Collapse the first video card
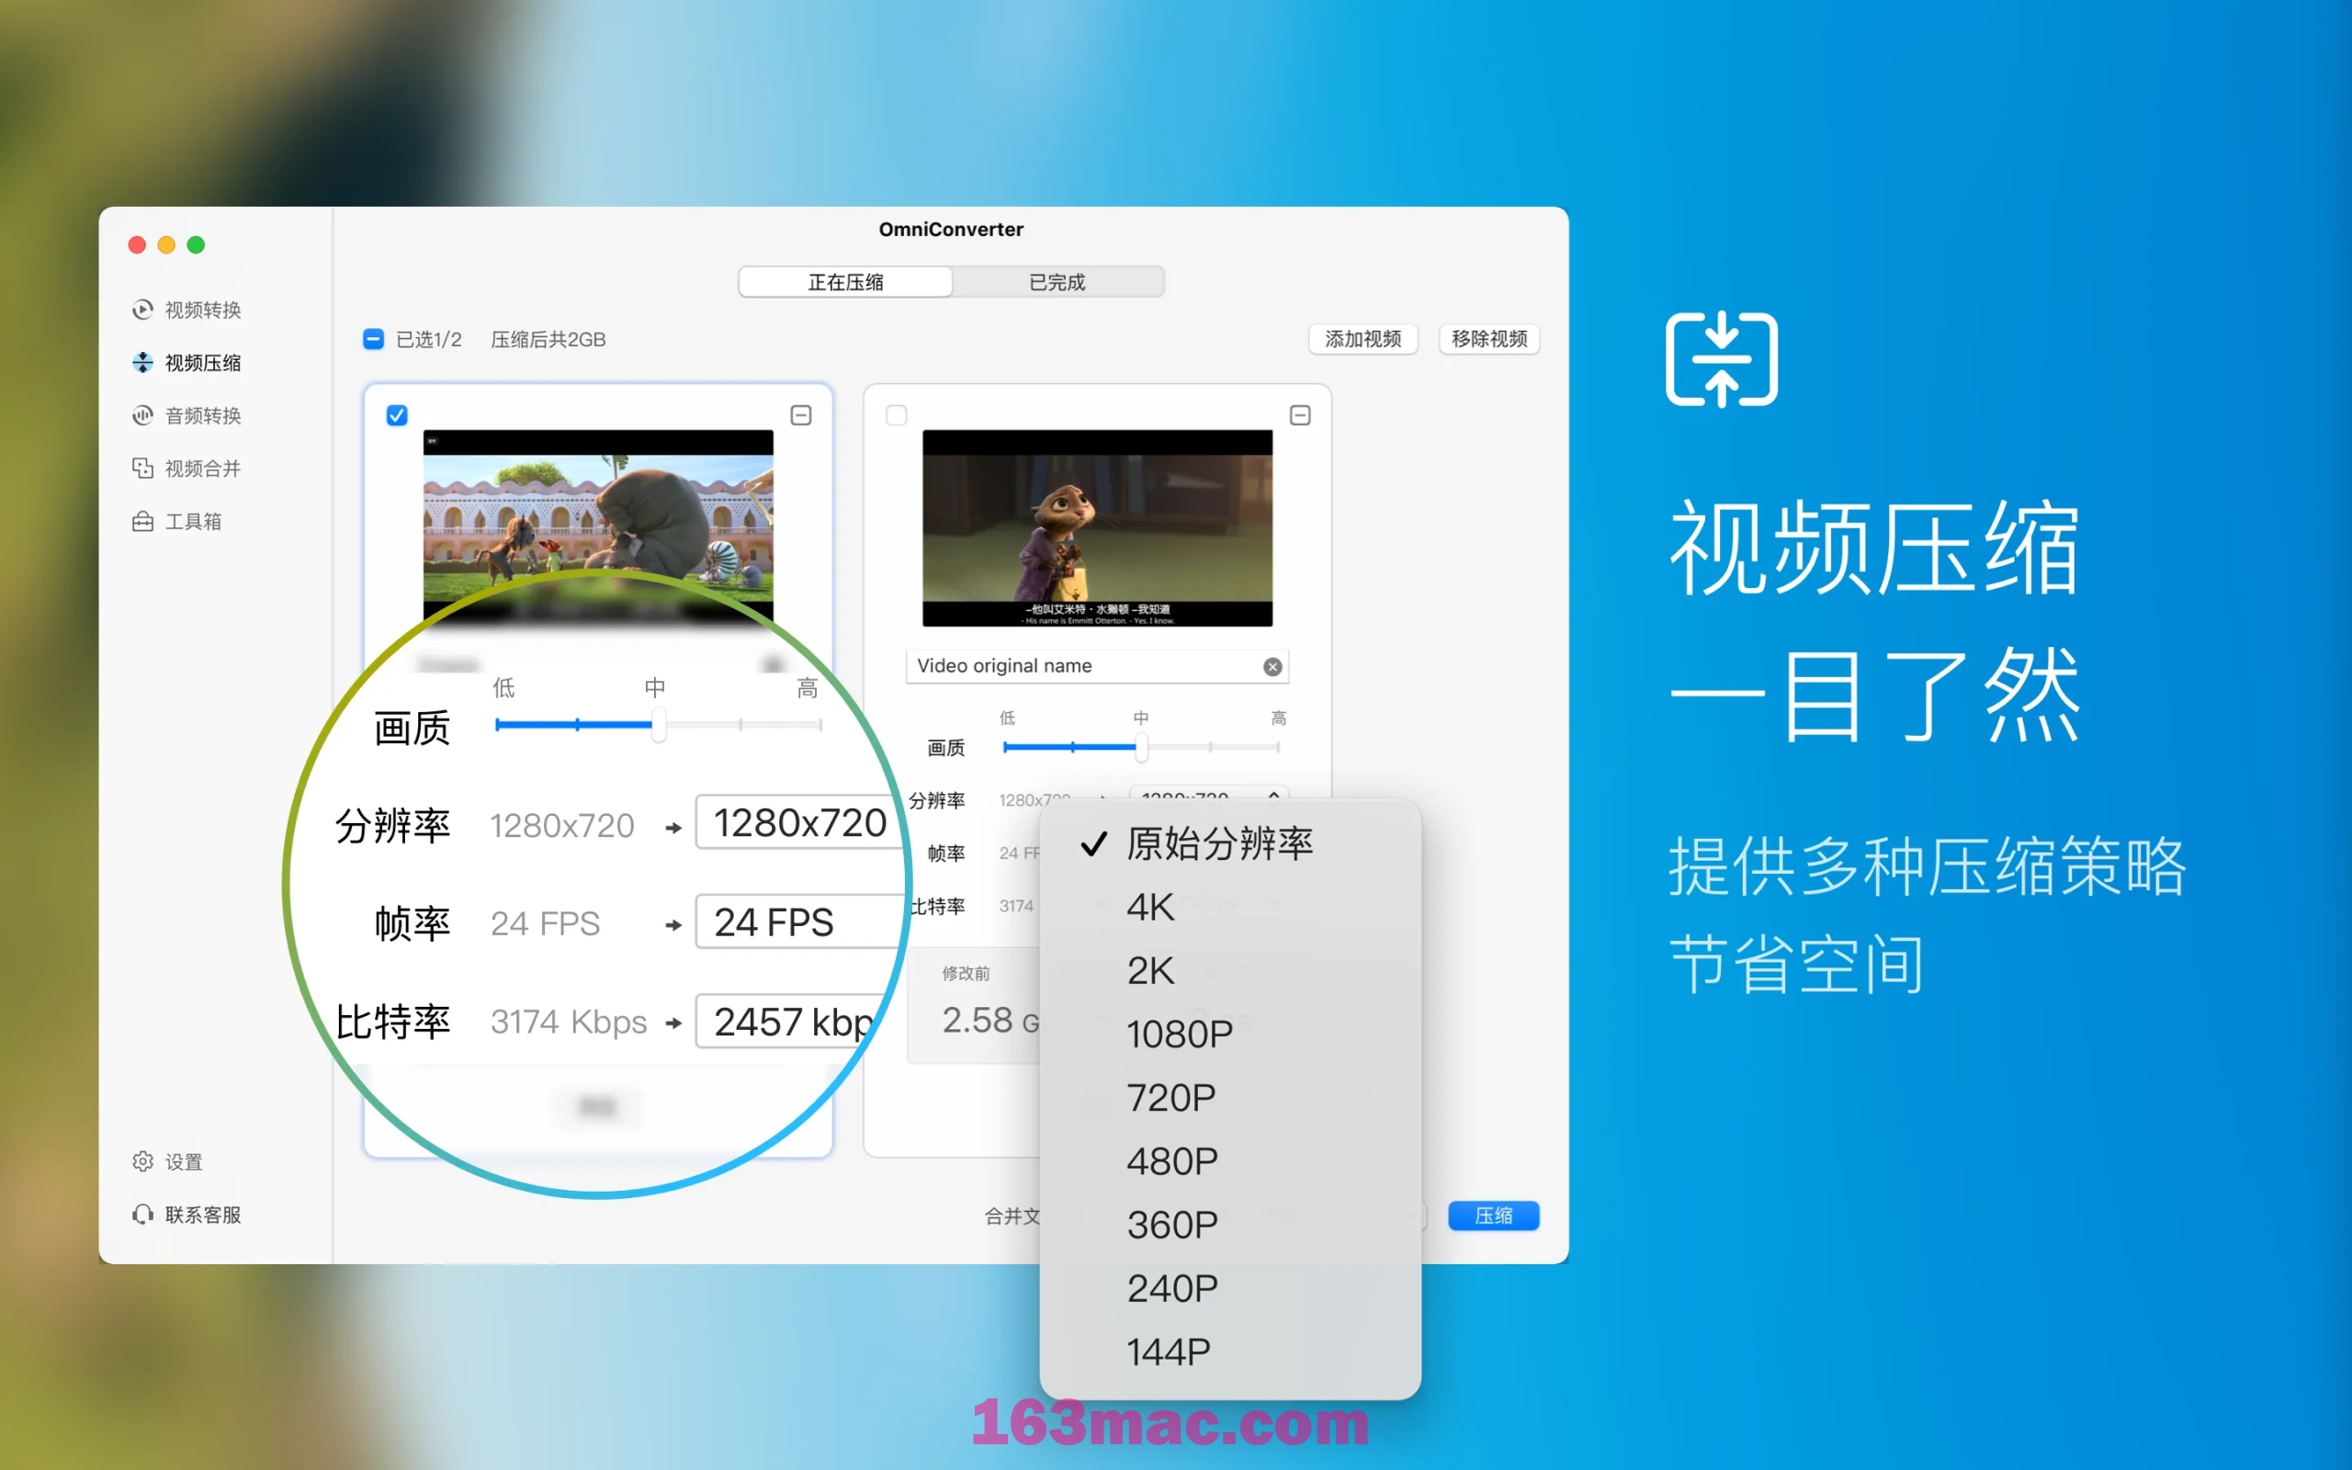Viewport: 2352px width, 1470px height. pyautogui.click(x=801, y=415)
